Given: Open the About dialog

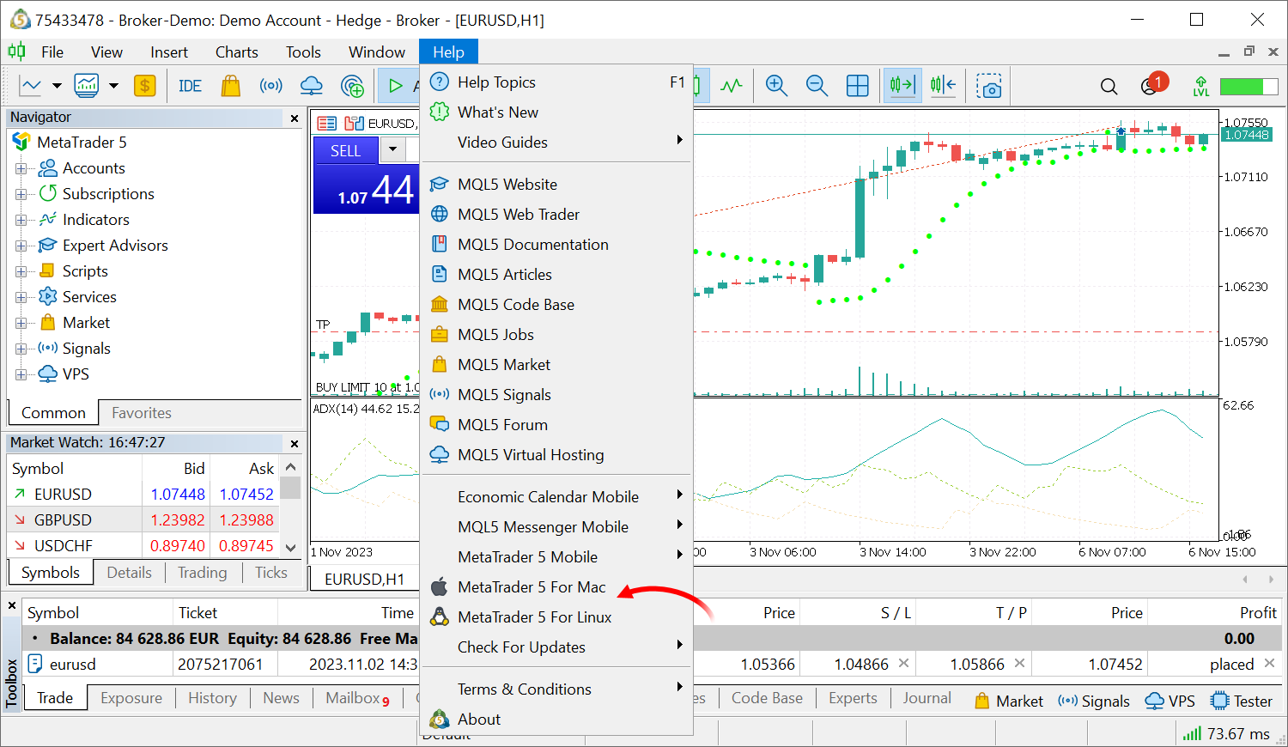Looking at the screenshot, I should pyautogui.click(x=479, y=719).
